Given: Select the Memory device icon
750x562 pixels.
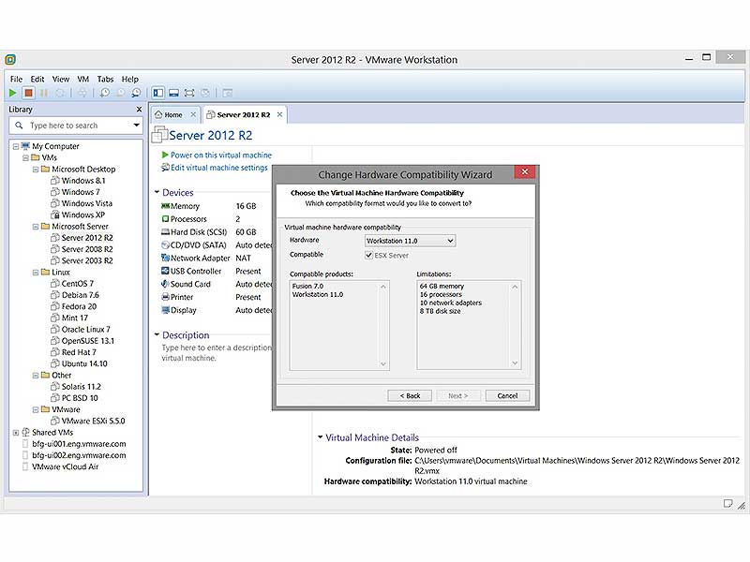Looking at the screenshot, I should tap(166, 206).
